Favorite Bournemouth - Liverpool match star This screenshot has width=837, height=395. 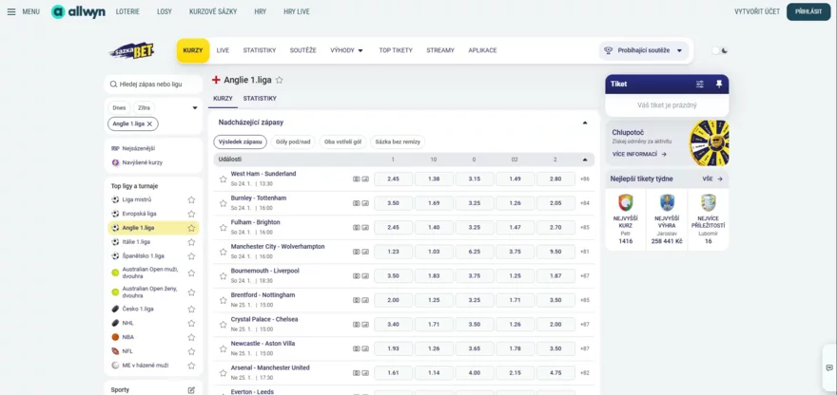[224, 276]
